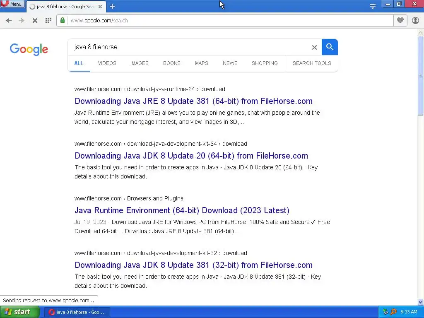Click inside the Google search box
The image size is (424, 318).
click(189, 47)
